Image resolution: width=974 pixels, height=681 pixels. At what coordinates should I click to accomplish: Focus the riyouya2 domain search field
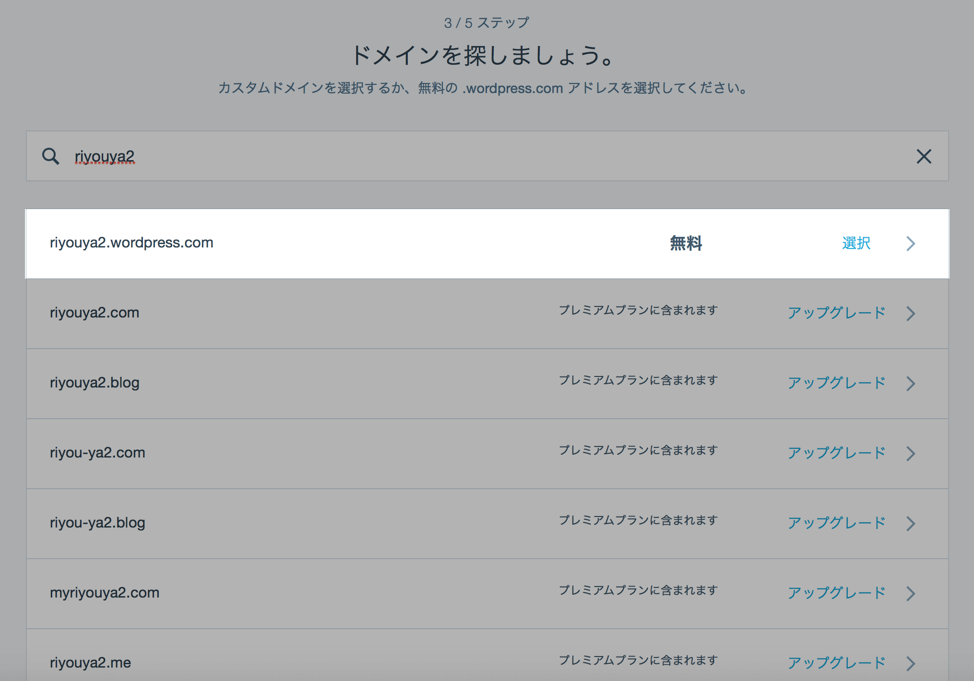[x=487, y=156]
